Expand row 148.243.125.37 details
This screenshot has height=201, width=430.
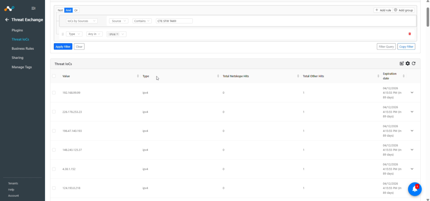(412, 149)
